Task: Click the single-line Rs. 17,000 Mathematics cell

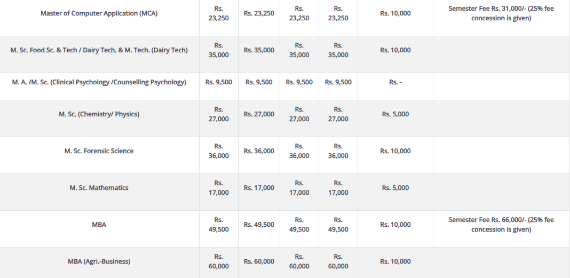Action: pos(259,188)
